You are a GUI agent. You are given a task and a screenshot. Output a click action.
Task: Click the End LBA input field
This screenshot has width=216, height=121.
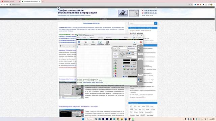click(132, 48)
